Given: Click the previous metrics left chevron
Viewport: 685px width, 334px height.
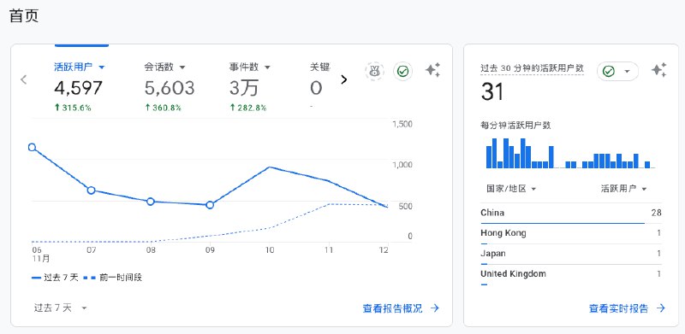Looking at the screenshot, I should 24,79.
